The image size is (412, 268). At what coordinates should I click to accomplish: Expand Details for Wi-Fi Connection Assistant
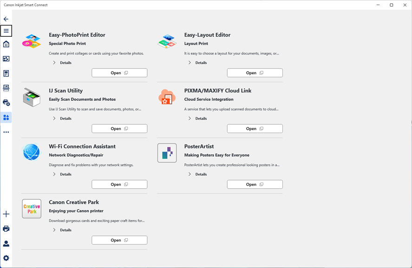(62, 174)
